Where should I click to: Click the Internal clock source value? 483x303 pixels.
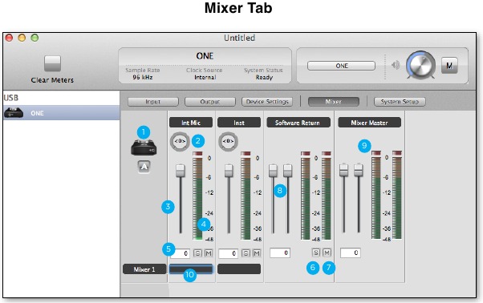pyautogui.click(x=205, y=77)
